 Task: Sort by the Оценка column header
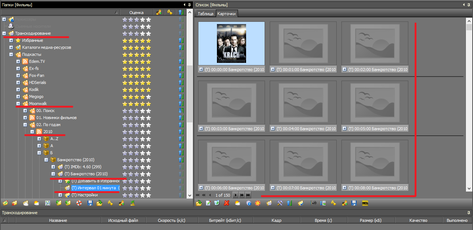click(x=136, y=13)
